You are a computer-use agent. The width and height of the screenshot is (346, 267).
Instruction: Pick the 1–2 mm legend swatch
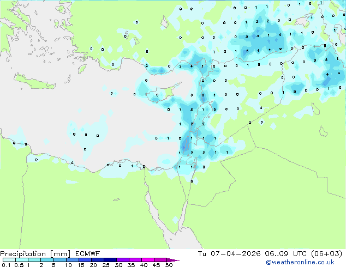34,260
